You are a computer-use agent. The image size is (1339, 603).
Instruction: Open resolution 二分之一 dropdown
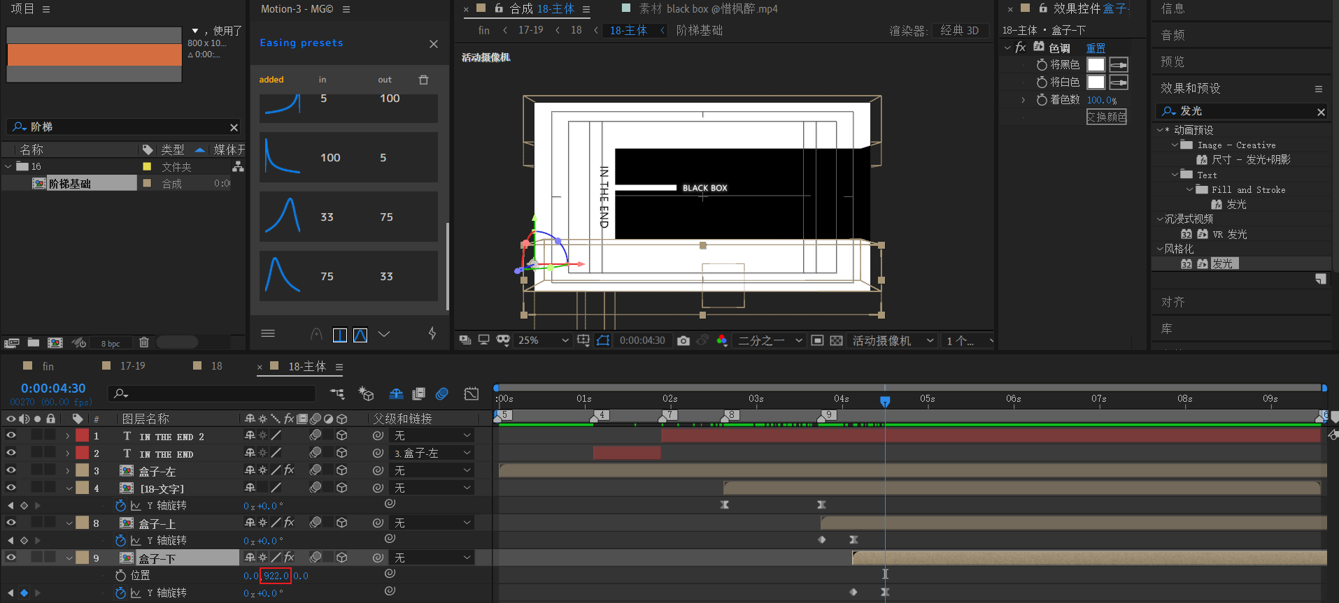tap(770, 340)
